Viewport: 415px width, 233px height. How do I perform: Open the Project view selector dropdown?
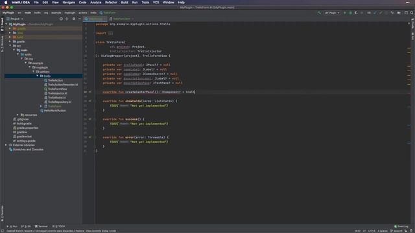(15, 19)
